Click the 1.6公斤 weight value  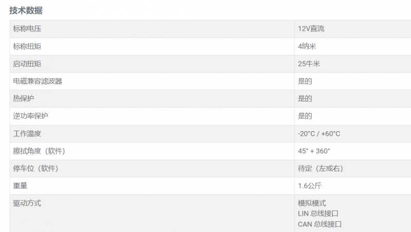point(310,186)
